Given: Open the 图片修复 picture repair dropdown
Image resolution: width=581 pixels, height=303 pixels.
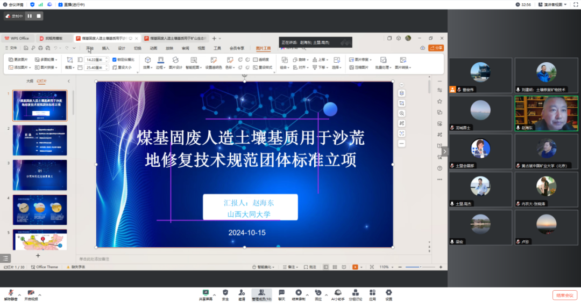Looking at the screenshot, I should tap(360, 60).
